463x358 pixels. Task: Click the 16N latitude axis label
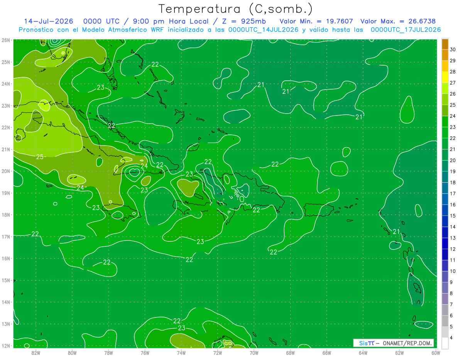pyautogui.click(x=6, y=258)
